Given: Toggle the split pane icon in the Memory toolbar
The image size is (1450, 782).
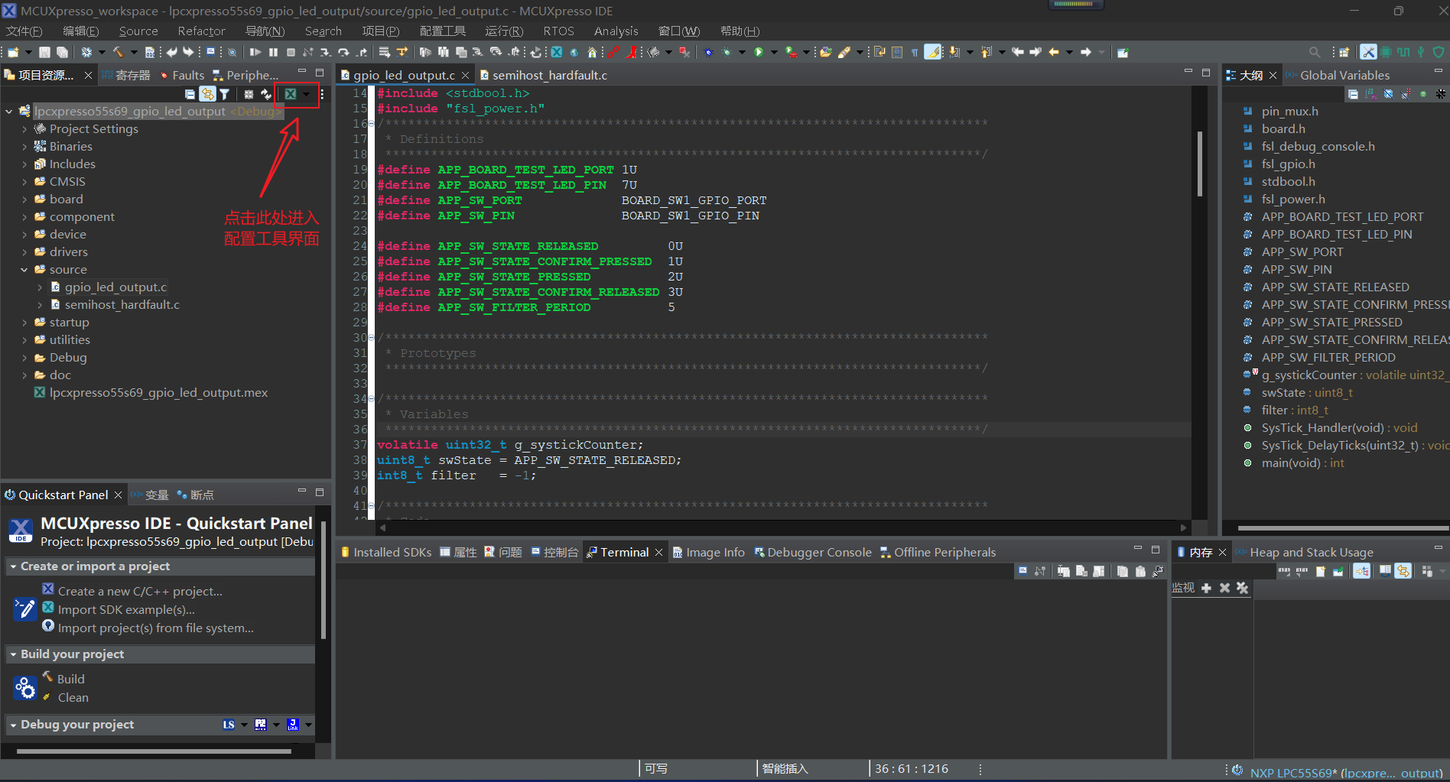Looking at the screenshot, I should [x=1385, y=571].
